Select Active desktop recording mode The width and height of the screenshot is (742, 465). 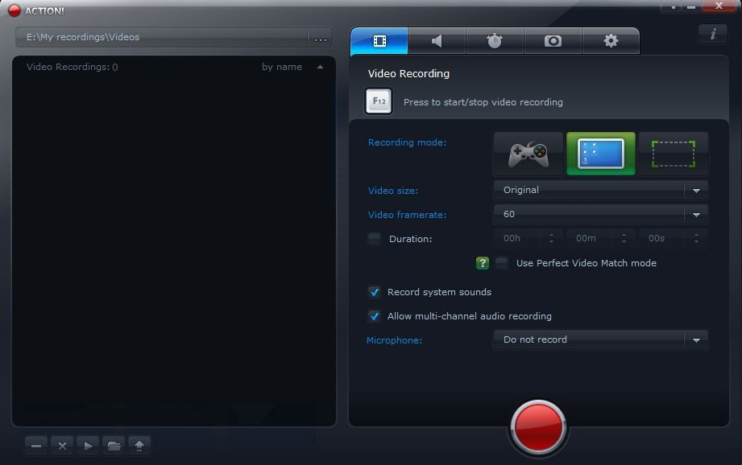[600, 154]
